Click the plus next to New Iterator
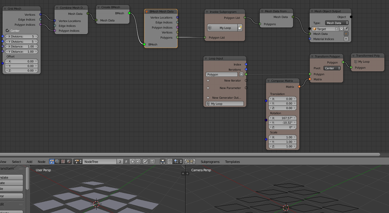389x213 pixels. [208, 81]
